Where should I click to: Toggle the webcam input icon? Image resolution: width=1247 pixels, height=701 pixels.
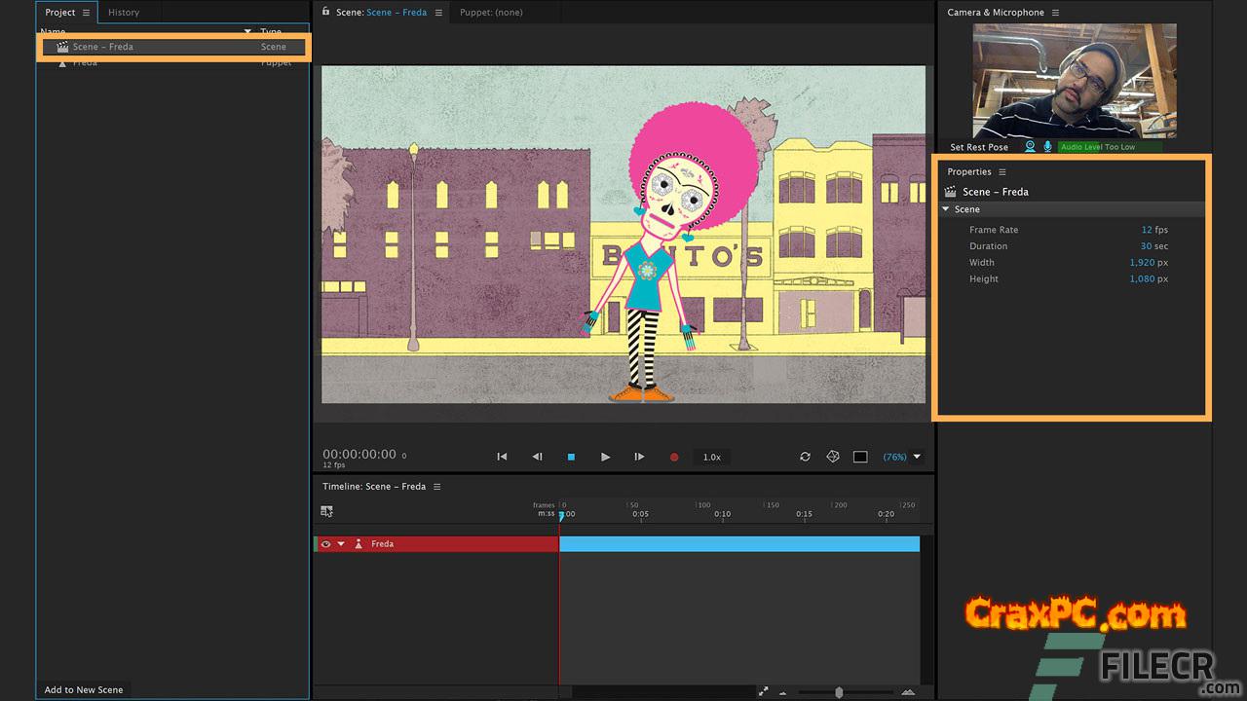tap(1030, 147)
